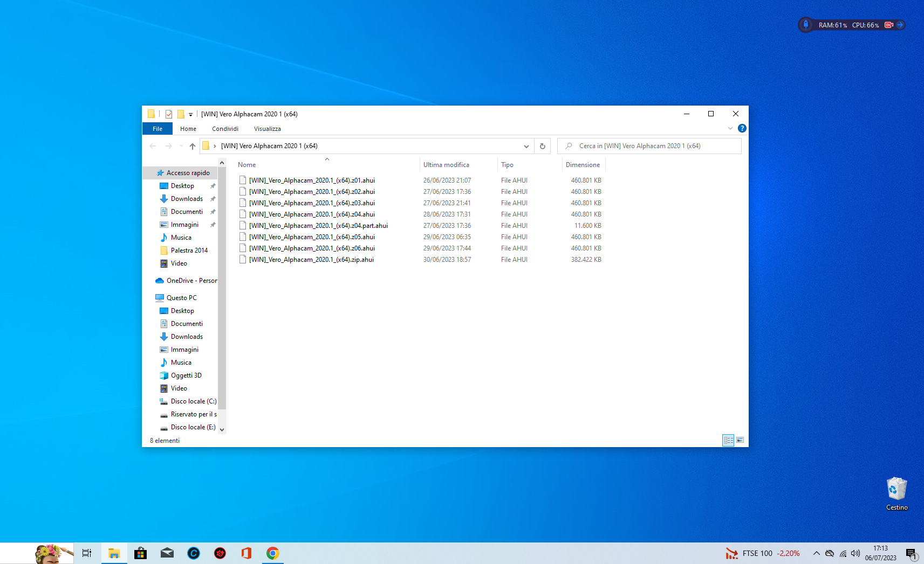Open pinned Documenti under Accesso rapido
The height and width of the screenshot is (564, 924).
[187, 212]
